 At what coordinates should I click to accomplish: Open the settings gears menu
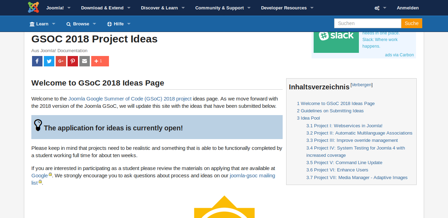(x=380, y=8)
